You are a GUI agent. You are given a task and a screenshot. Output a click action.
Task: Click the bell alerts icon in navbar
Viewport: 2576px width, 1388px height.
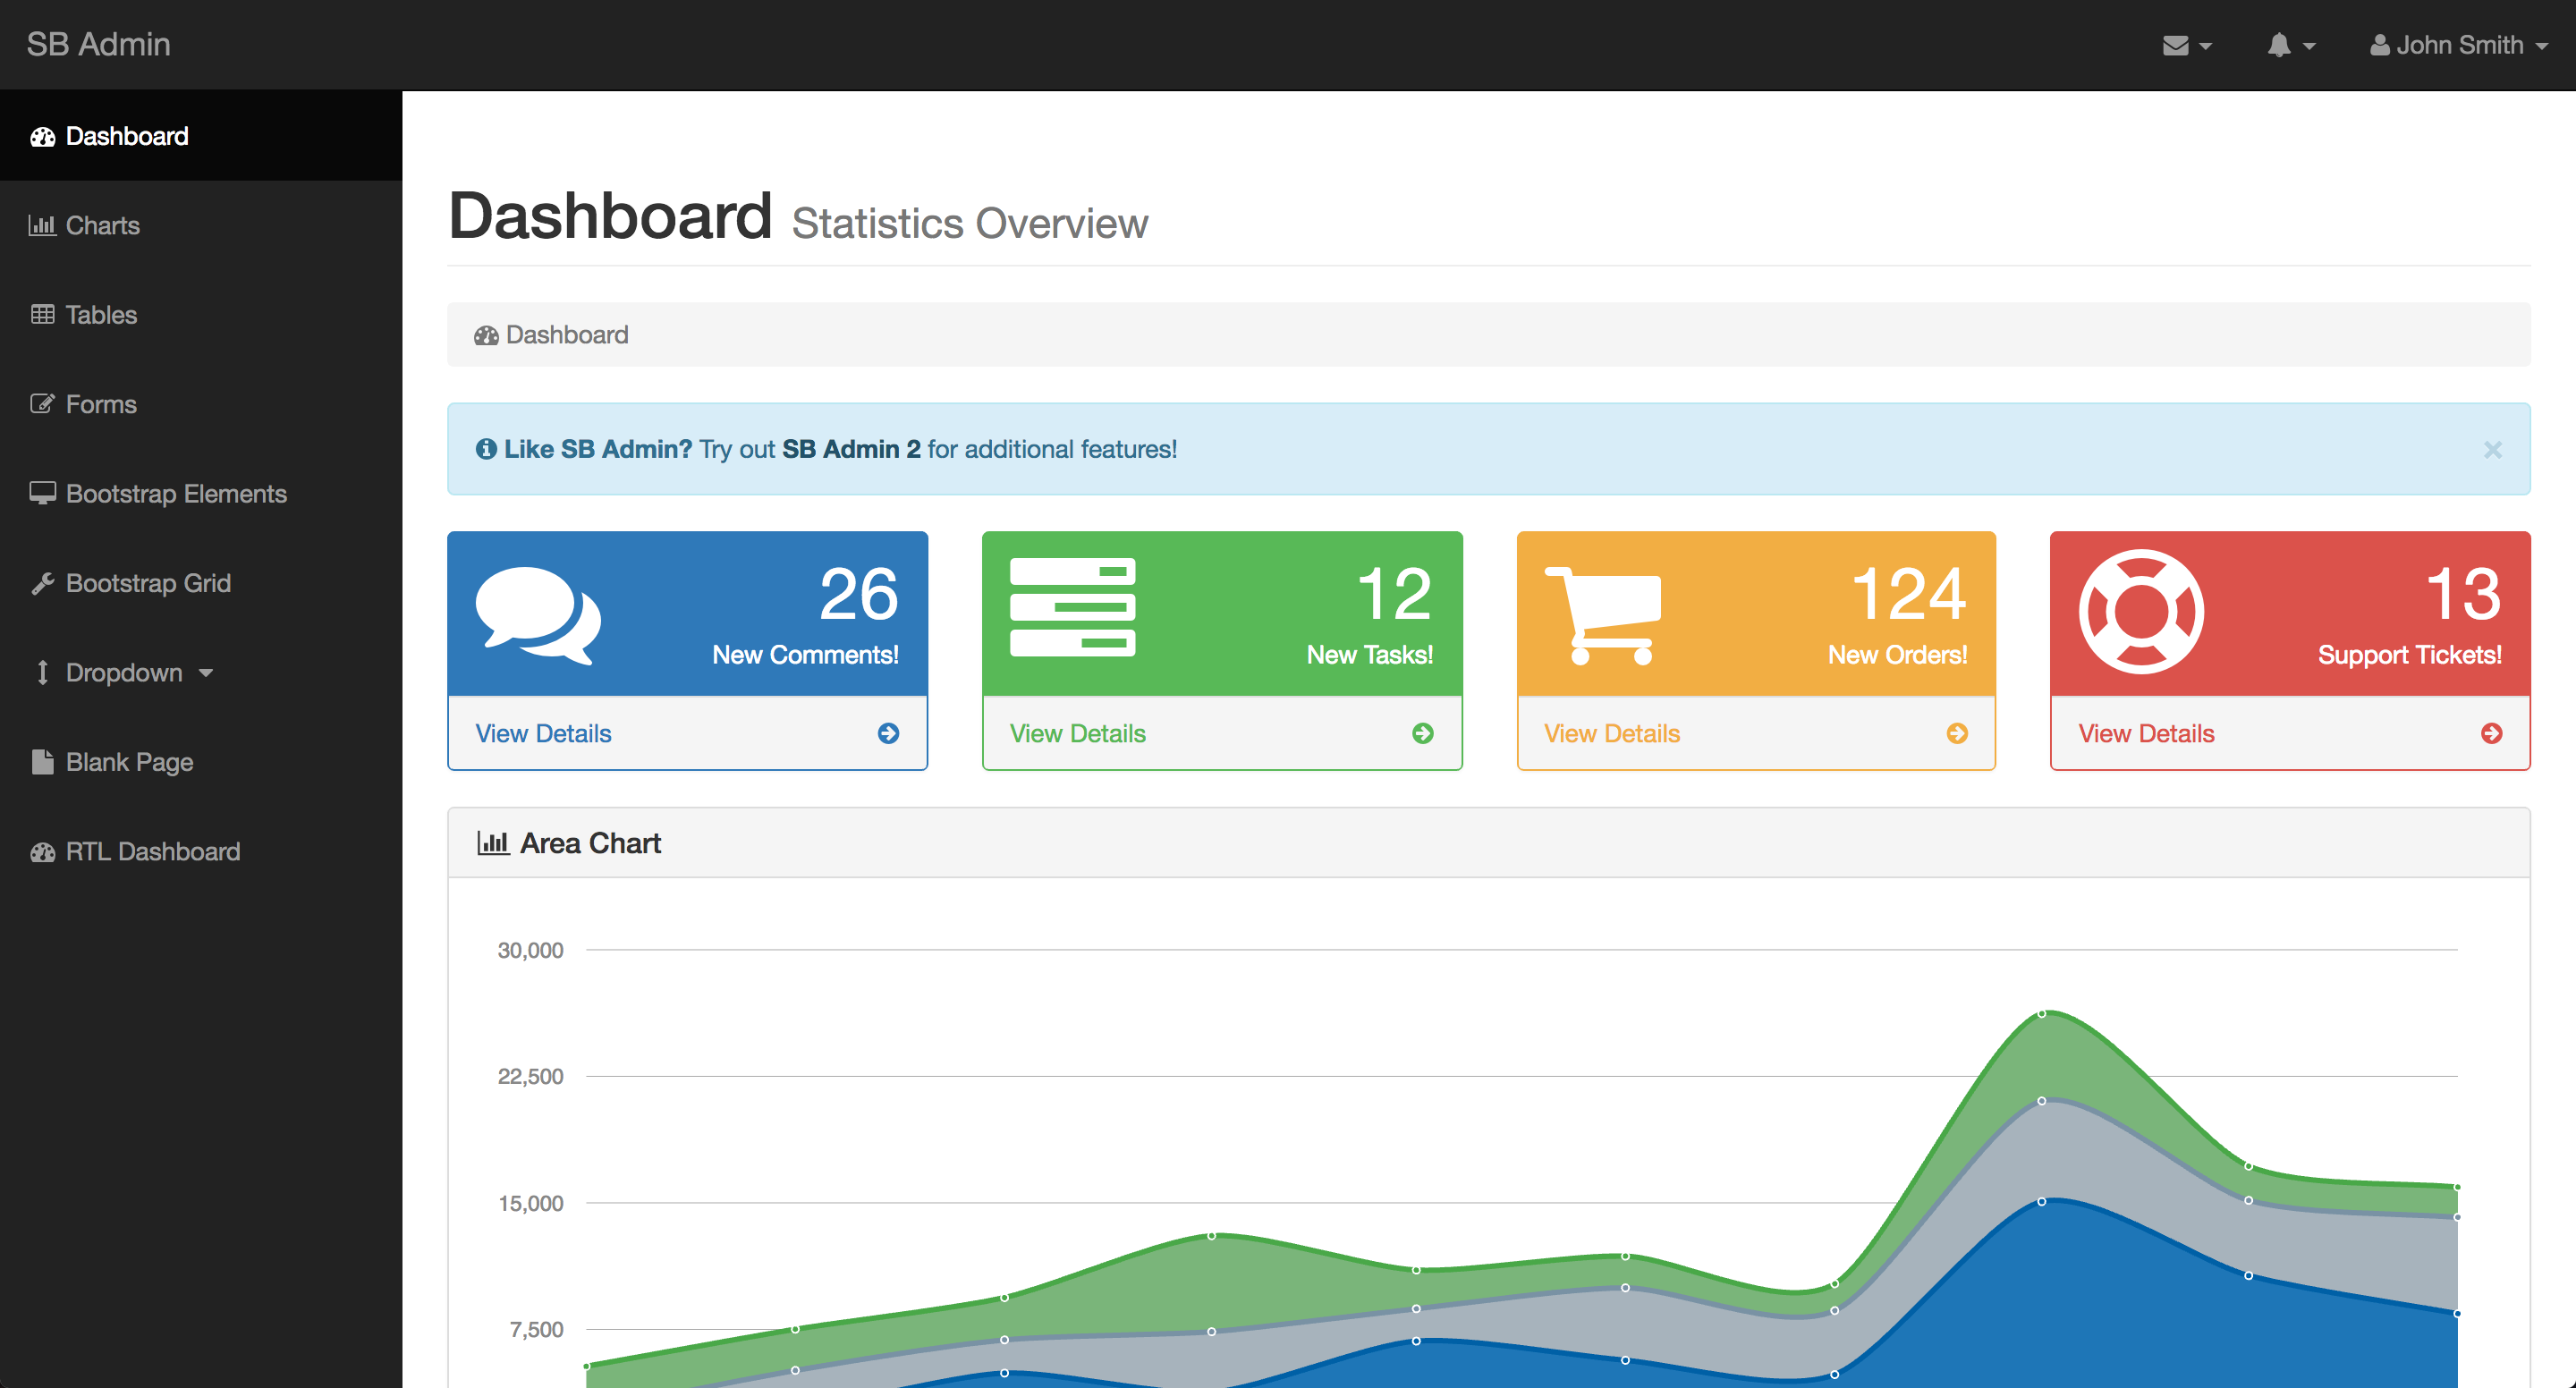(x=2279, y=45)
